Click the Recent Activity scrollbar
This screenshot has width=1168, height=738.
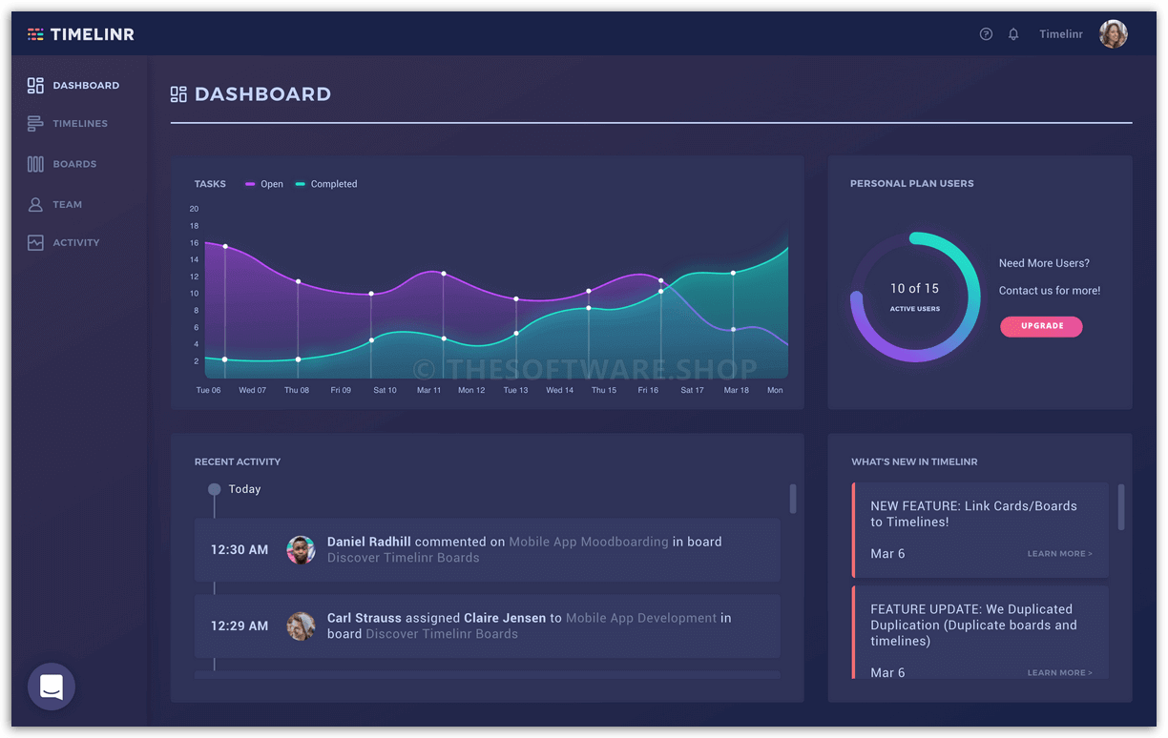(x=792, y=498)
